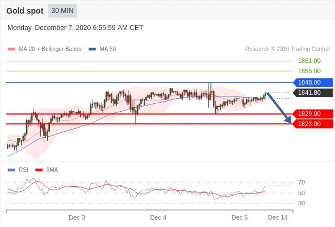Click the red 1823.00 price tag
This screenshot has width=335, height=227.
313,124
